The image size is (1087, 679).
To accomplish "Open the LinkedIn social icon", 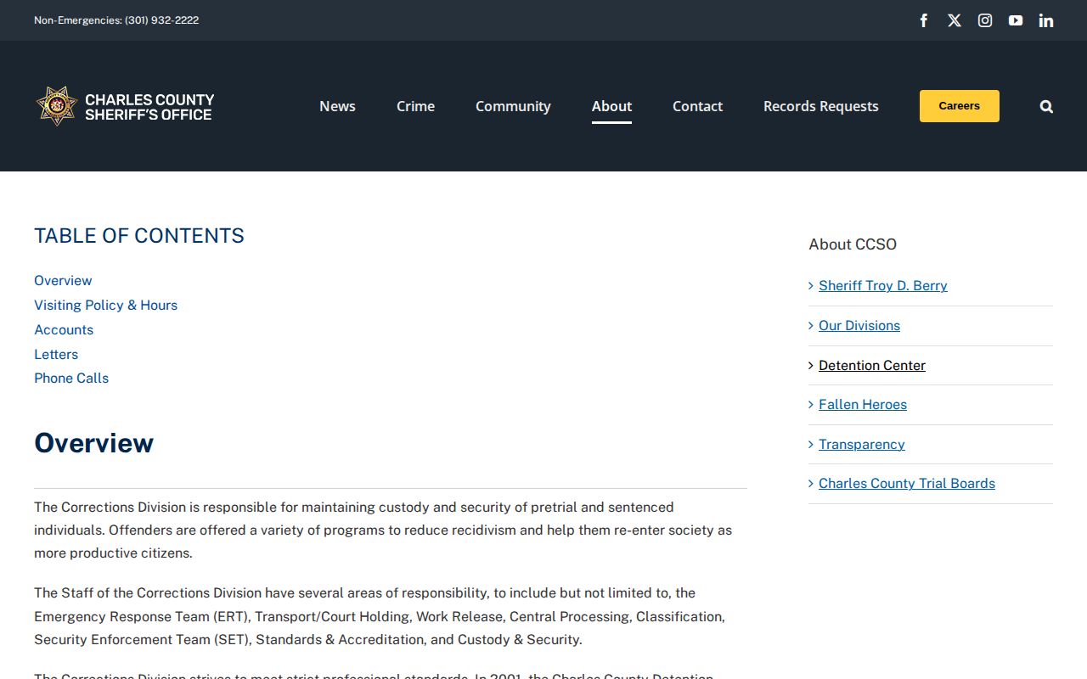I will point(1046,20).
